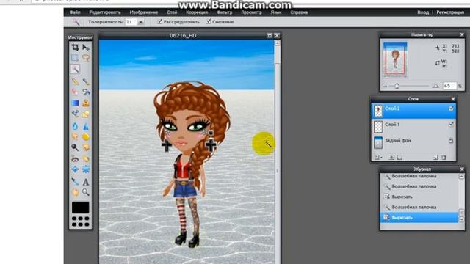Click the lock icon on Задний фон
This screenshot has width=470, height=264.
[x=451, y=140]
